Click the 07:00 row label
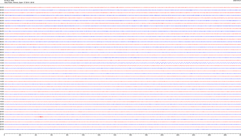 2,44
